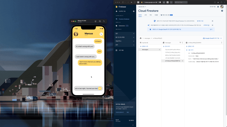
Task: Take a simulator screenshot with the camera icon
Action: click(100, 21)
